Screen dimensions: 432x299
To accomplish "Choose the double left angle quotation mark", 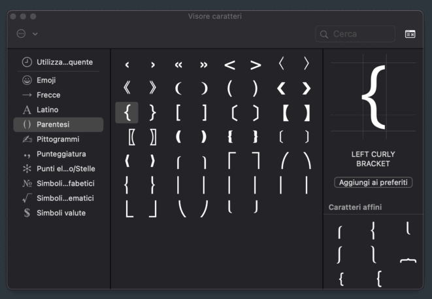I will 178,65.
